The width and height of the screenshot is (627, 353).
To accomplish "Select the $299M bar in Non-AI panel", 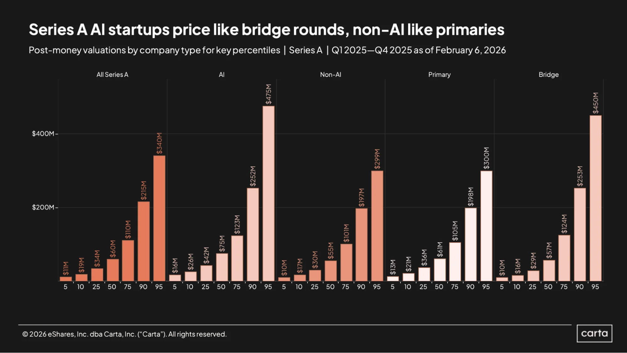I will point(377,226).
